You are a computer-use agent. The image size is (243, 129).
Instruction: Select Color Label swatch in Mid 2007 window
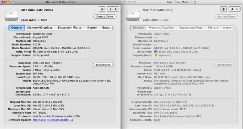pos(160,20)
